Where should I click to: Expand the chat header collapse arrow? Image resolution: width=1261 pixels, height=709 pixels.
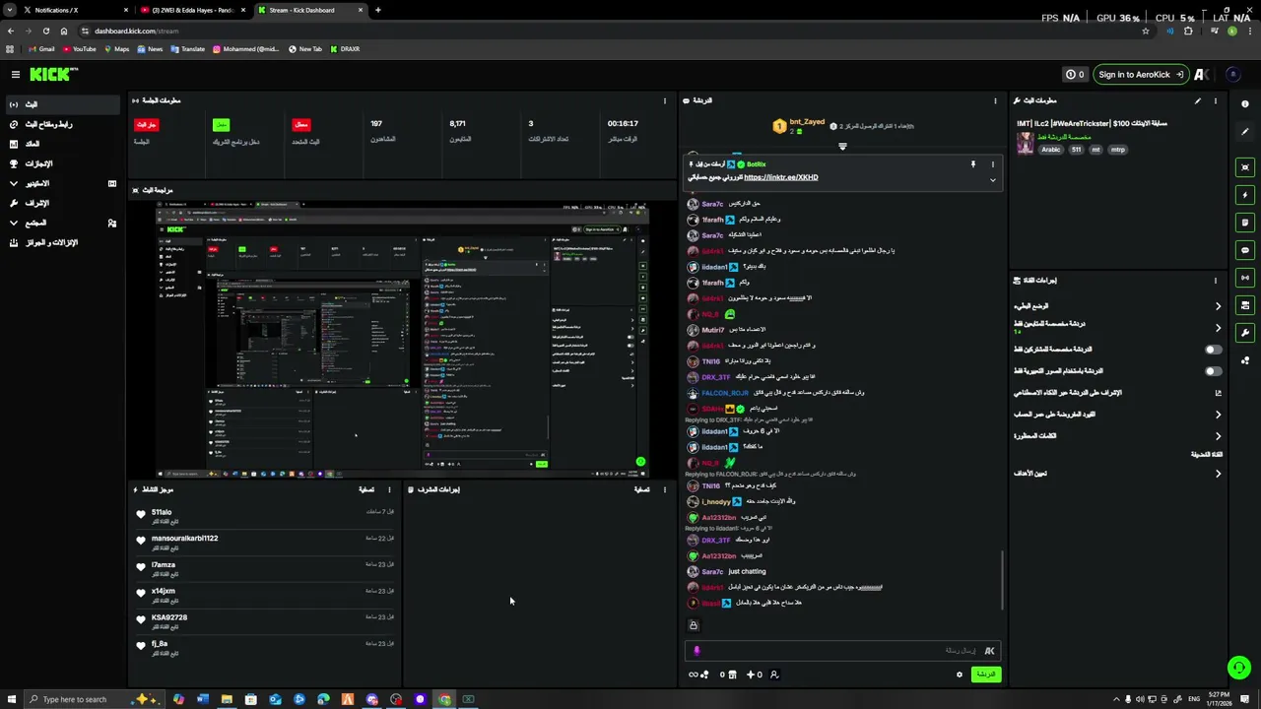click(842, 147)
